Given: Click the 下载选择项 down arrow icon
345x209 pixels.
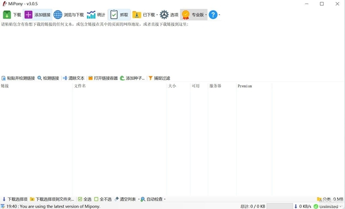Looking at the screenshot, I should point(4,199).
